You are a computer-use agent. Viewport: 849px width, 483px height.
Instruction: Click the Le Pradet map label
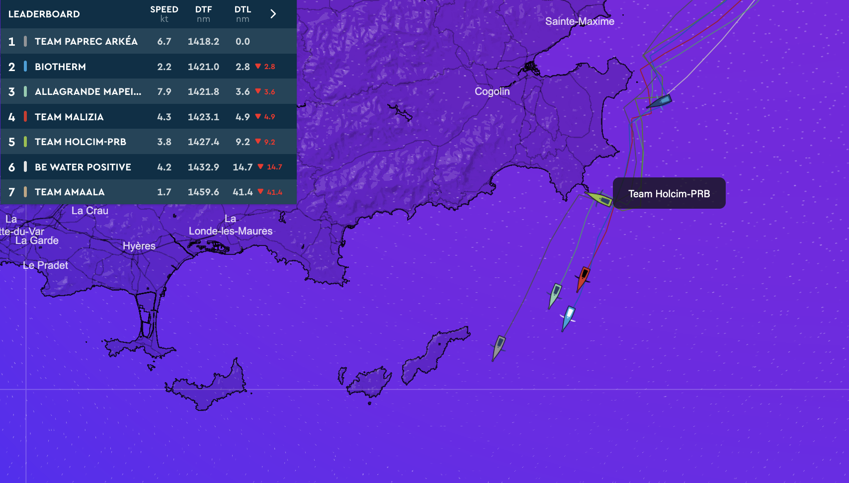click(x=46, y=265)
